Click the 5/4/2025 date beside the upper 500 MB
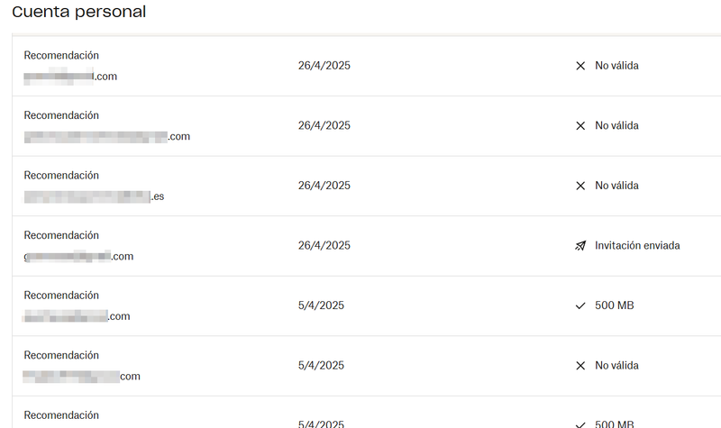 pyautogui.click(x=321, y=305)
